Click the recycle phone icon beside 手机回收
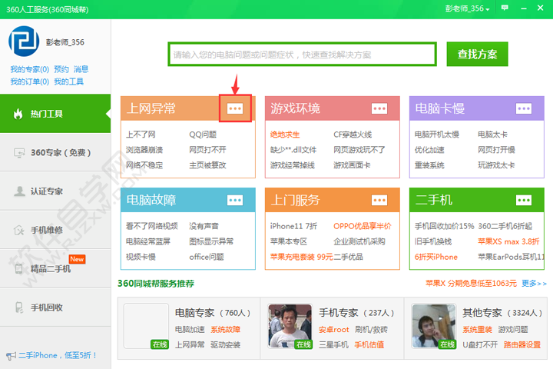553x369 pixels. 19,307
